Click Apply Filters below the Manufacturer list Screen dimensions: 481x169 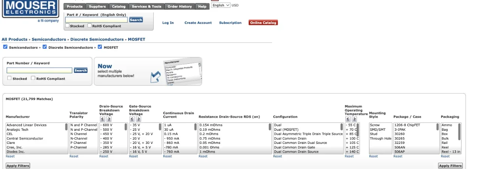click(x=18, y=166)
